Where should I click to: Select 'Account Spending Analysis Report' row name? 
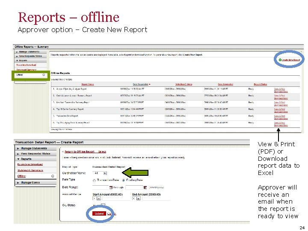(x=71, y=89)
